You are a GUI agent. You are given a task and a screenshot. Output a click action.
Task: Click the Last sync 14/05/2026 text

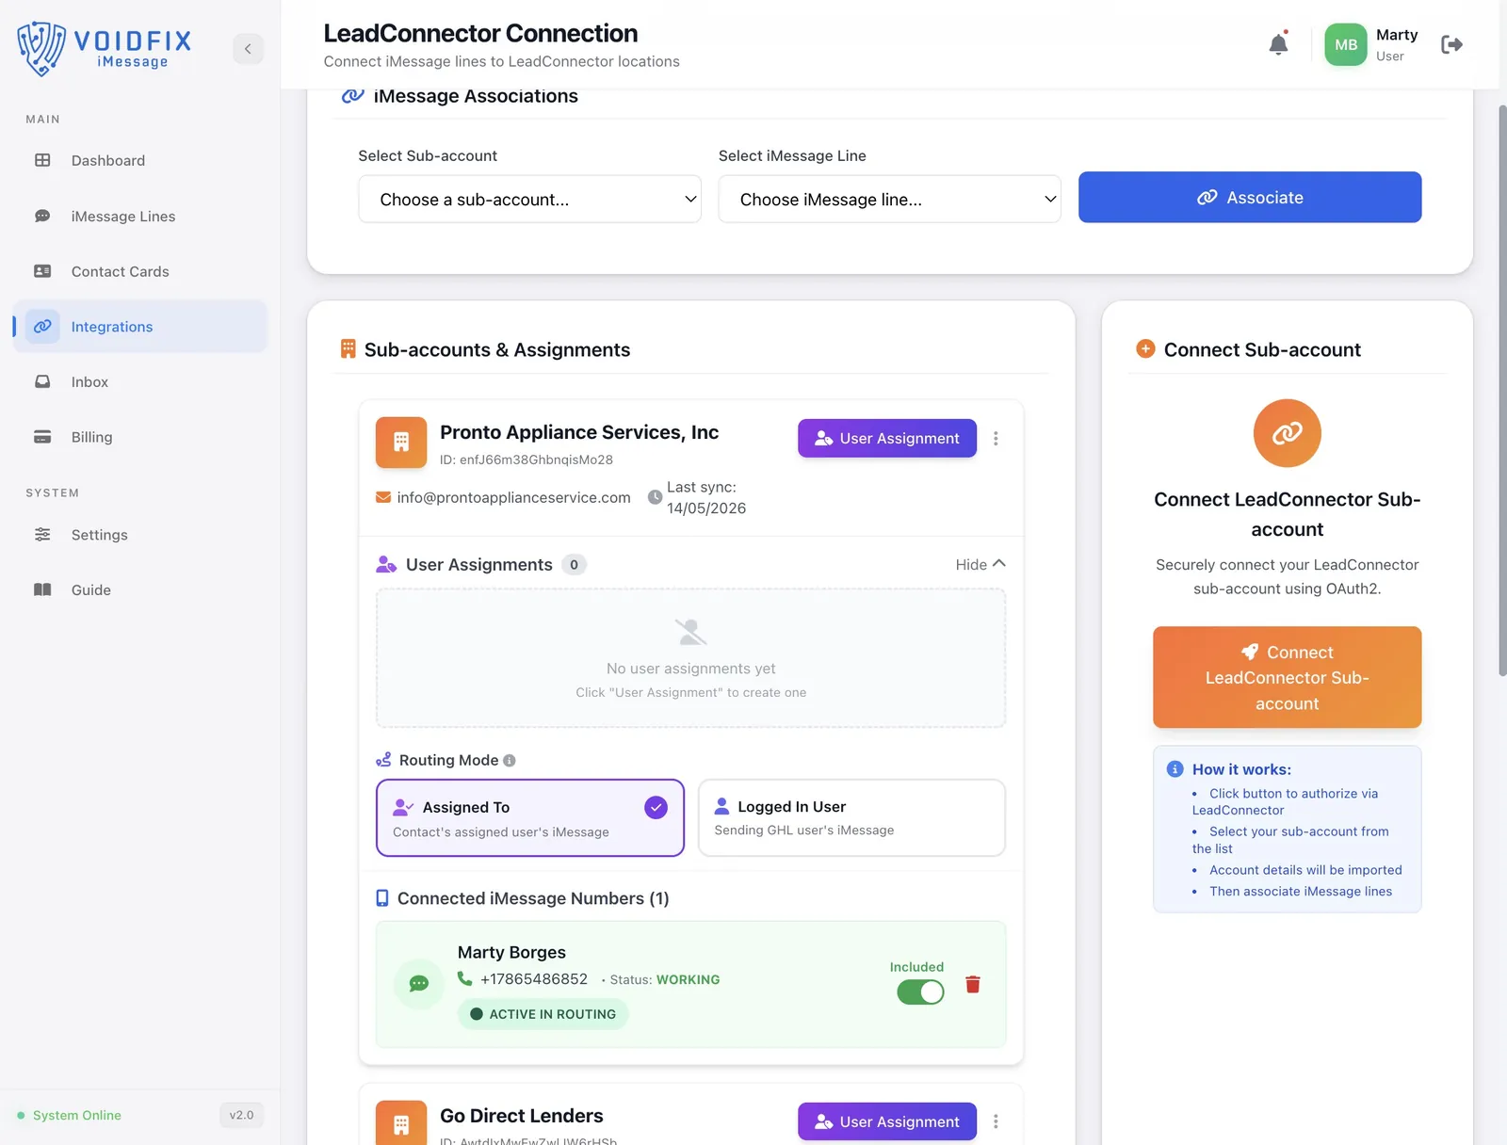click(706, 497)
